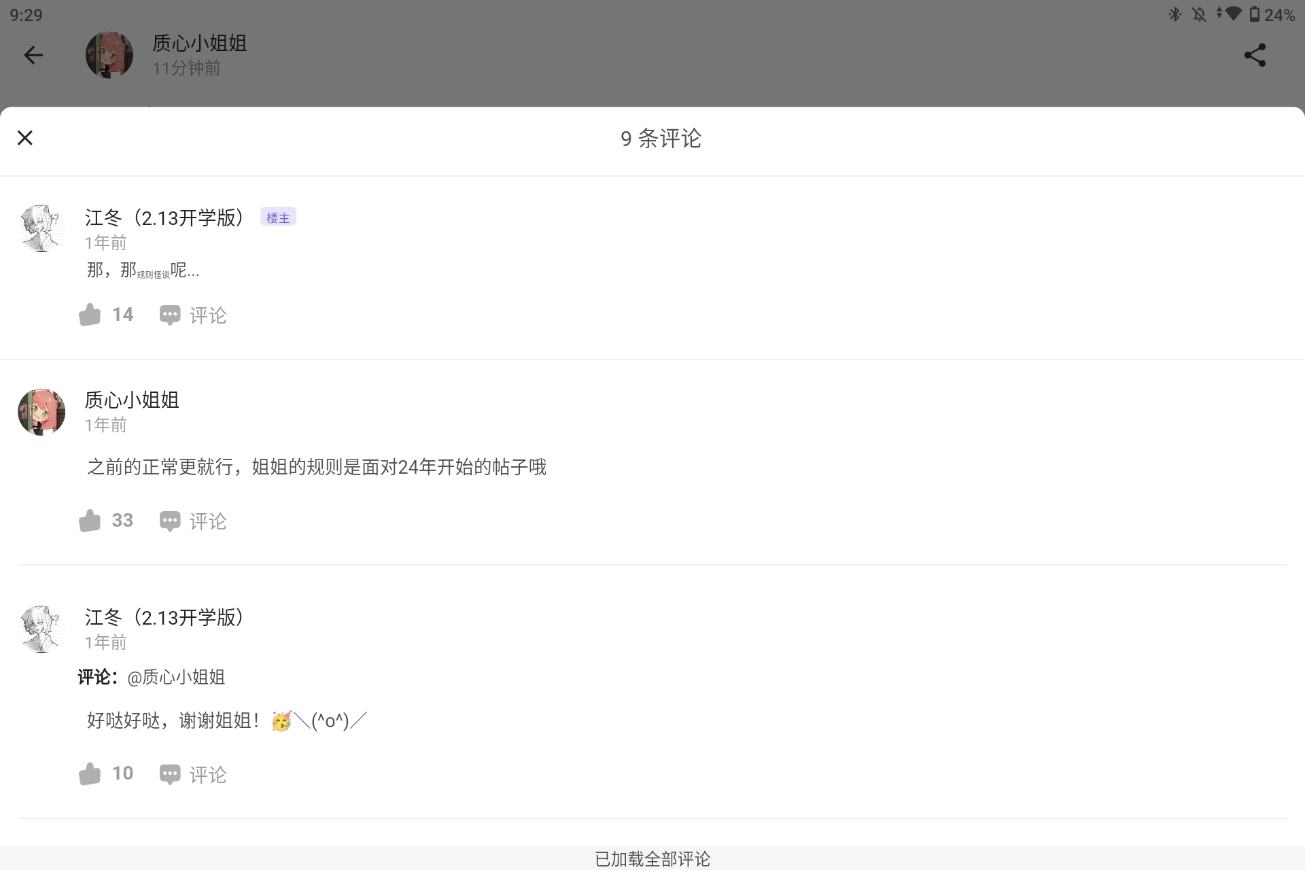Open 质心小姐姐 name in post header

(x=200, y=43)
